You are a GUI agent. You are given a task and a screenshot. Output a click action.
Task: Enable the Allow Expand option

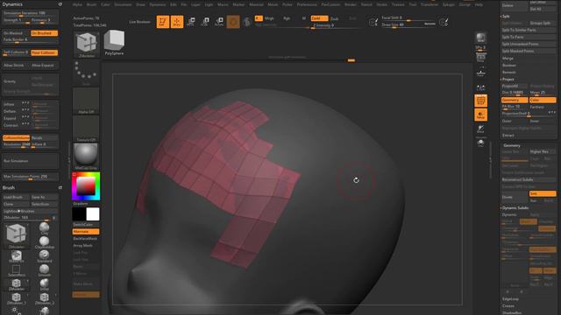44,66
